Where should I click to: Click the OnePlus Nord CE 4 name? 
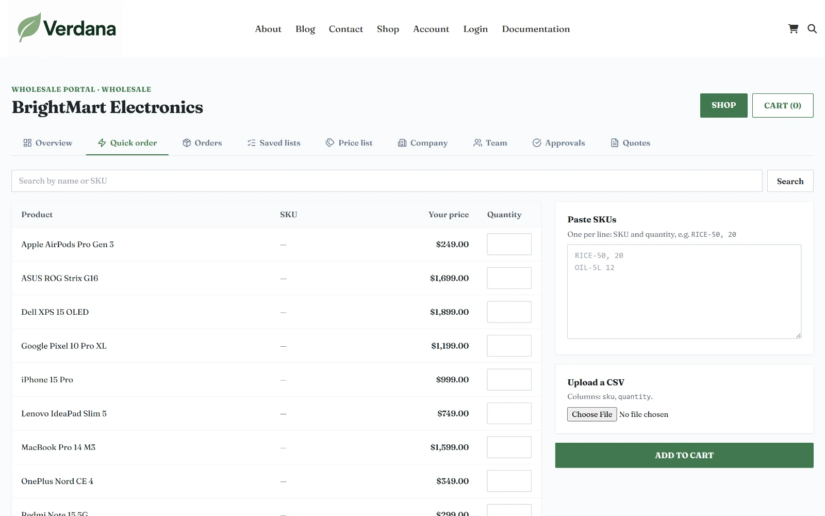point(57,481)
